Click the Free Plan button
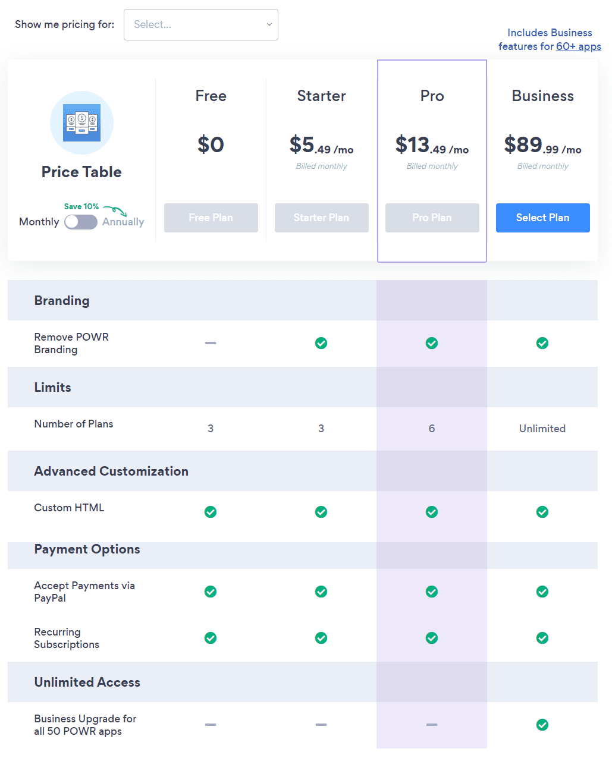 [211, 218]
